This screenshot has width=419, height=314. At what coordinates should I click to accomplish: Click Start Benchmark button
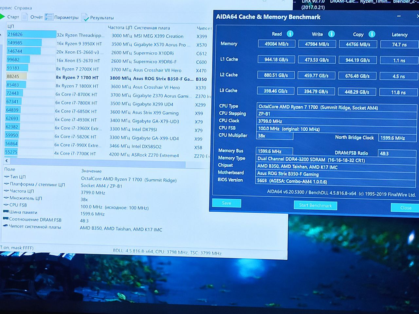[x=316, y=205]
